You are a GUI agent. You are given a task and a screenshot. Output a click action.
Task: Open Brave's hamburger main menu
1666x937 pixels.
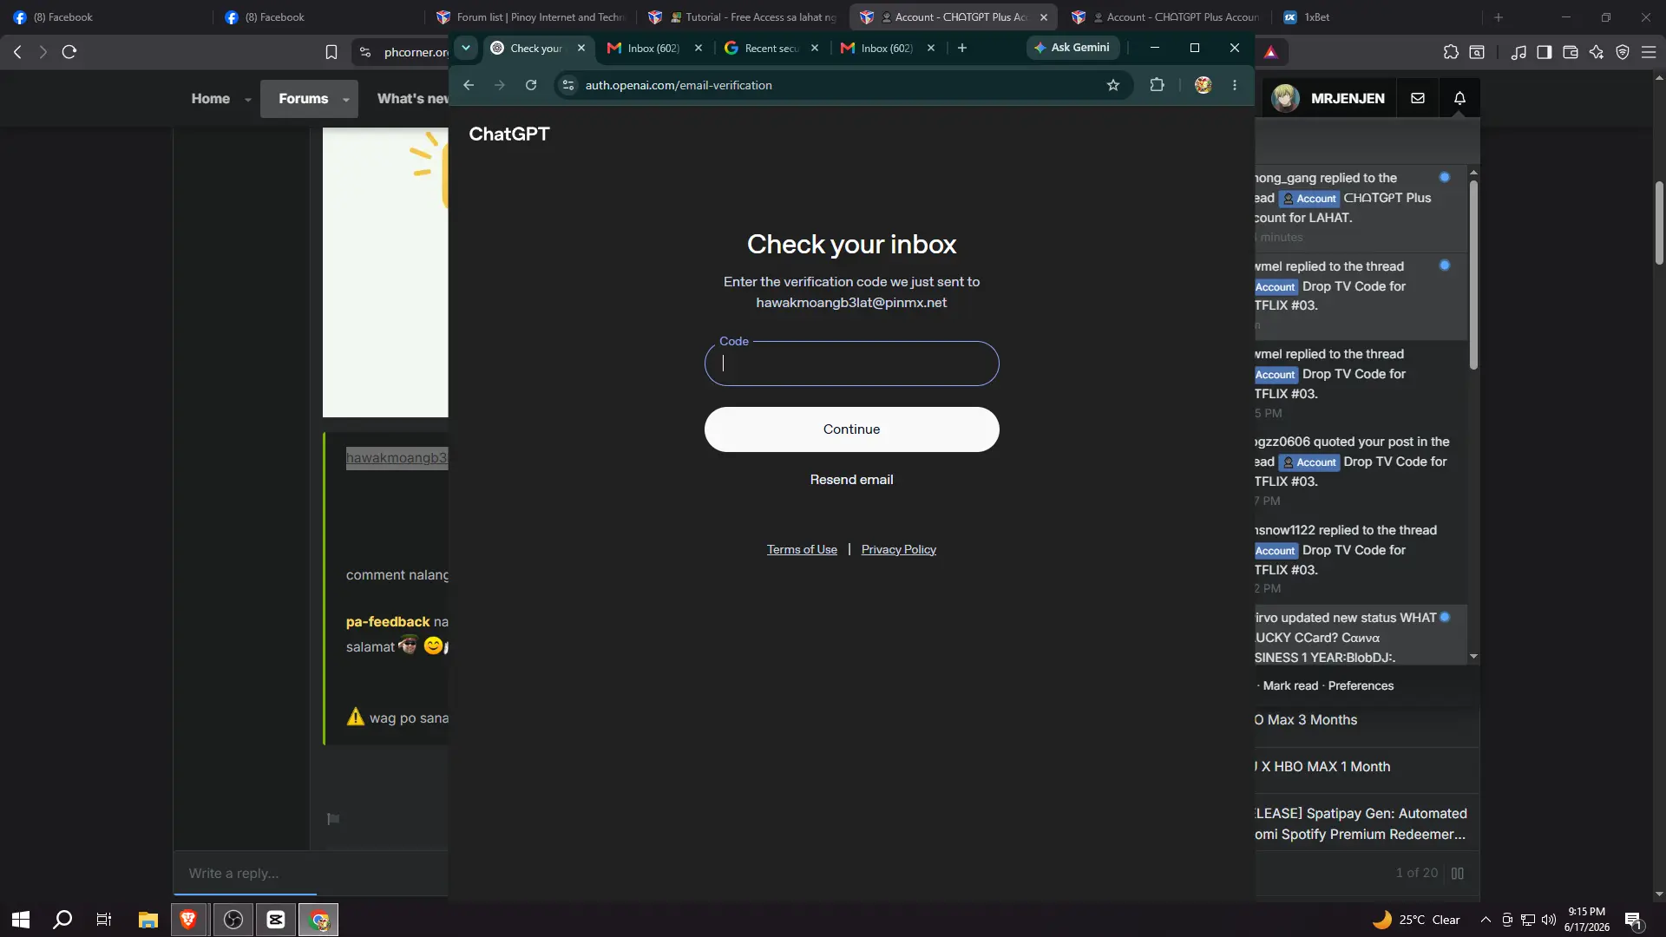pyautogui.click(x=1649, y=52)
